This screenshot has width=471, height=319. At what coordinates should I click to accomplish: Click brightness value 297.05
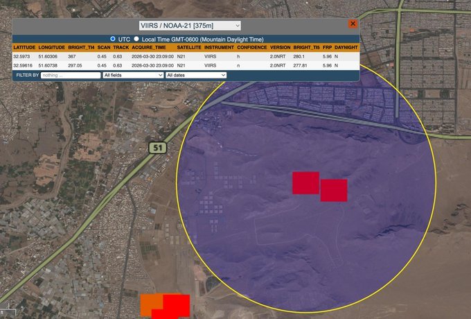pos(75,66)
